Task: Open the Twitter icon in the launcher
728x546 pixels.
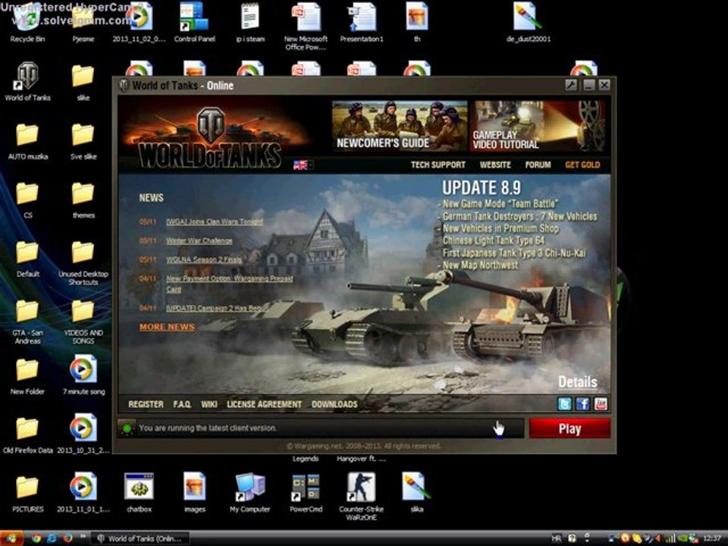Action: (x=564, y=403)
